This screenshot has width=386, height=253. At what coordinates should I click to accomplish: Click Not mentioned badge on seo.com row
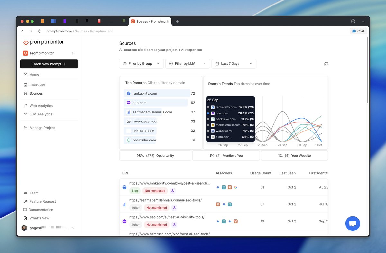point(157,225)
